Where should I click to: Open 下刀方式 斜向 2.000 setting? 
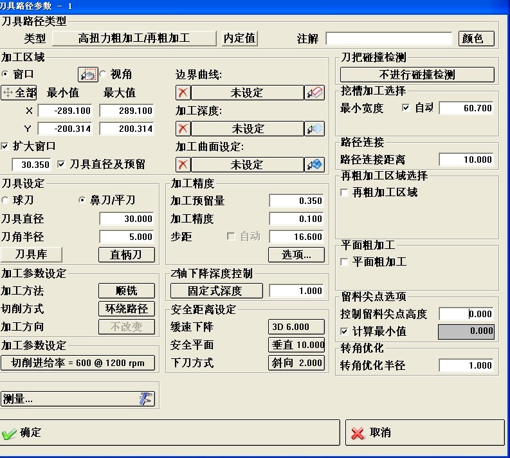[x=296, y=363]
